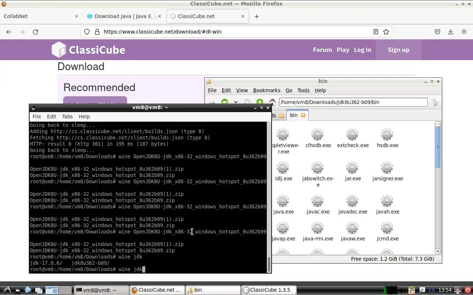Open terminal Edit menu
Screen dimensions: 473x295
pos(51,117)
